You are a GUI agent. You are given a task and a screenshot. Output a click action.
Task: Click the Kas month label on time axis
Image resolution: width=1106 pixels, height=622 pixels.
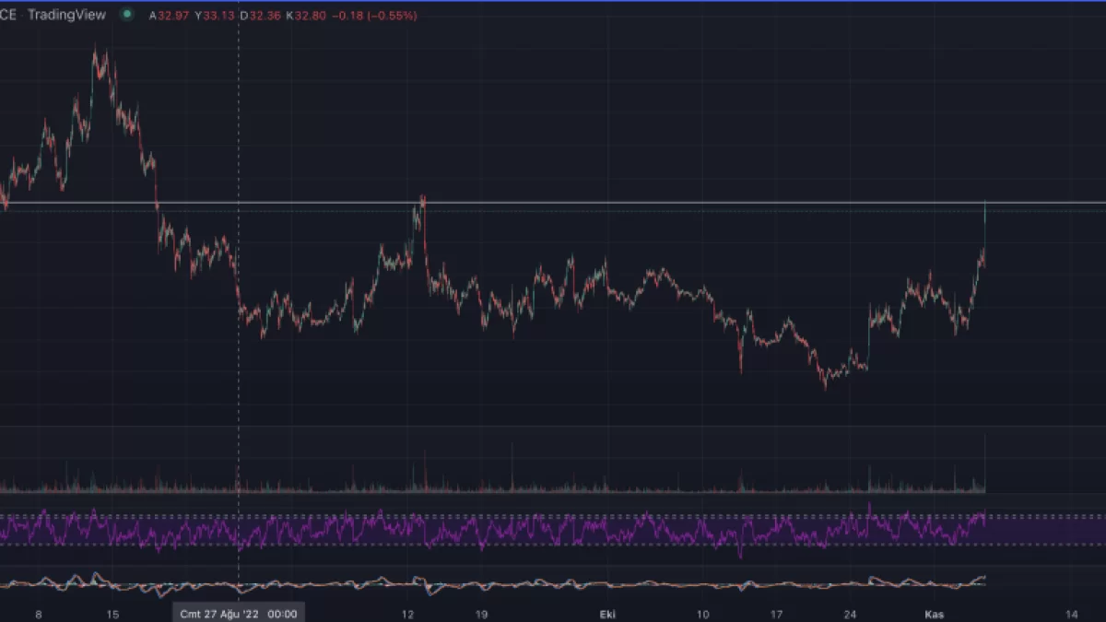coord(932,613)
